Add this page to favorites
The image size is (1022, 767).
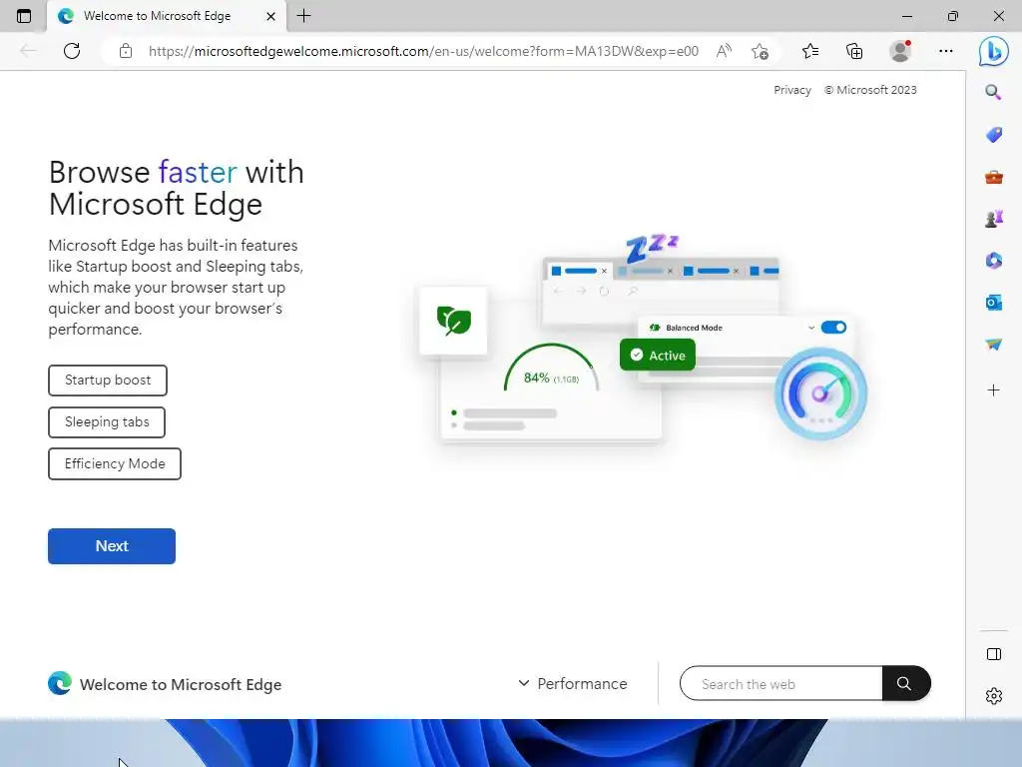(760, 51)
